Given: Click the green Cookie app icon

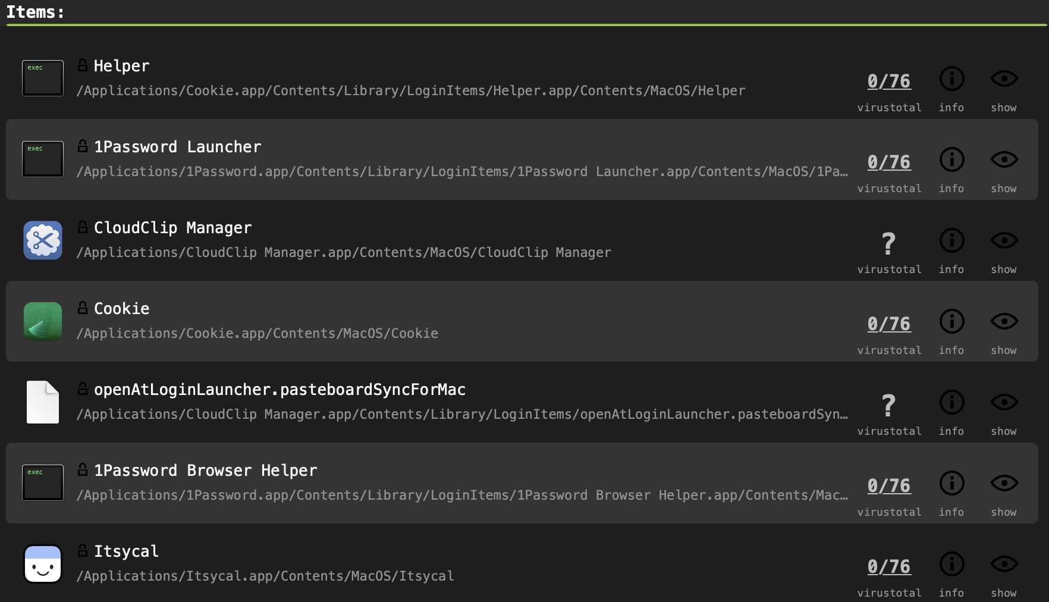Looking at the screenshot, I should coord(43,321).
